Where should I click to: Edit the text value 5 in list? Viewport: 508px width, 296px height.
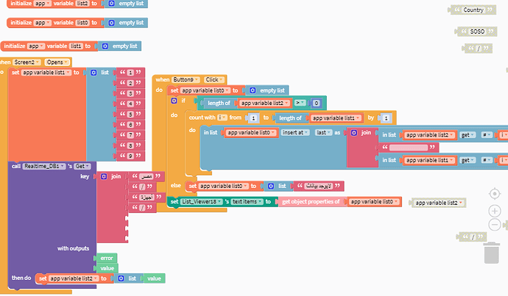coord(130,115)
